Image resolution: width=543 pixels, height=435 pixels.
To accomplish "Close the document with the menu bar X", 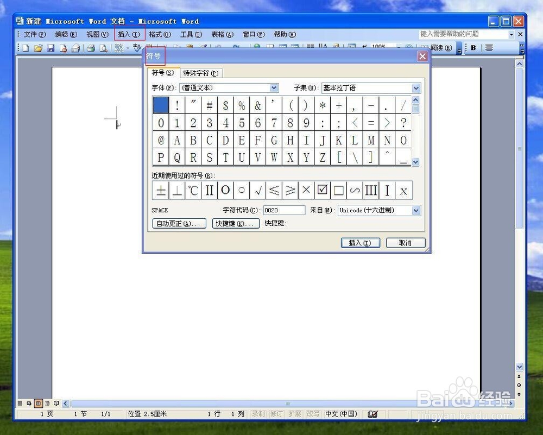I will click(x=520, y=34).
